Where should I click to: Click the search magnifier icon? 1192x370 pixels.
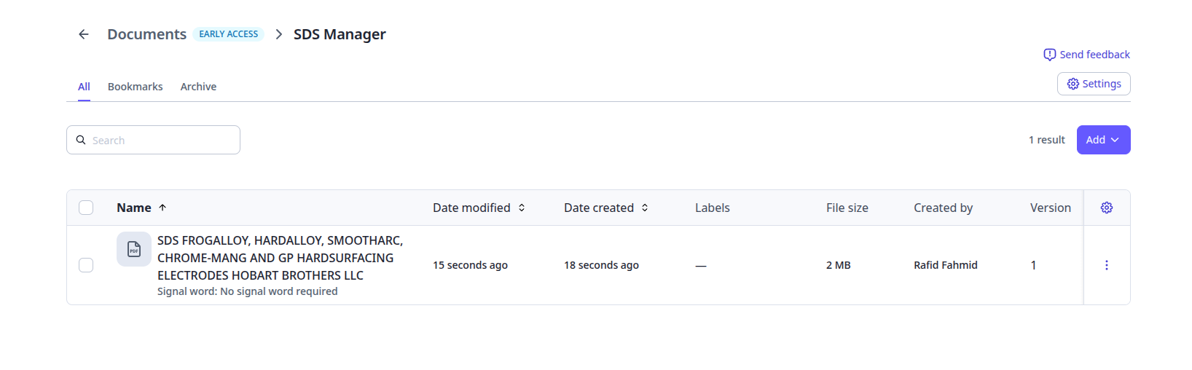(x=81, y=140)
